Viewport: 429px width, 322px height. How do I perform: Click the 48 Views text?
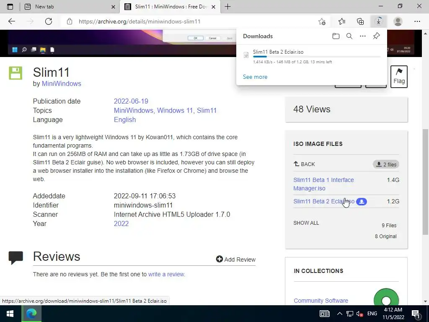pos(312,109)
